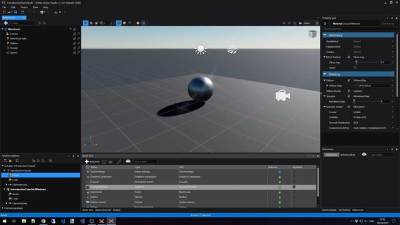This screenshot has height=225, width=400.
Task: Click the pencil edit icon in Asset view
Action: click(119, 161)
